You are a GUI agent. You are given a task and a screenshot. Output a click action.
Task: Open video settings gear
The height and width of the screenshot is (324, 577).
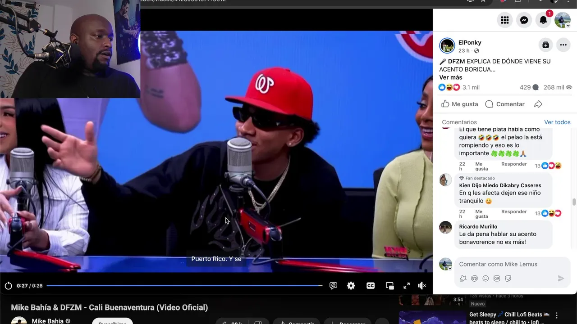pyautogui.click(x=351, y=286)
